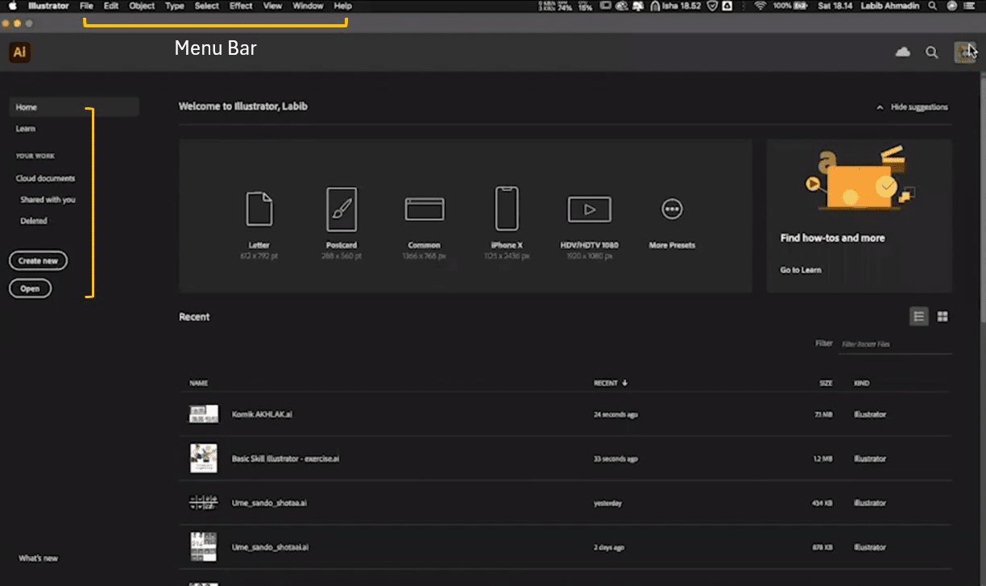
Task: Click the Illustrator Ai home logo
Action: pyautogui.click(x=20, y=53)
